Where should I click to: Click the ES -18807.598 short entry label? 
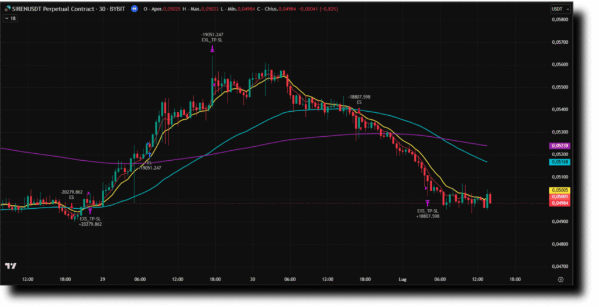point(359,99)
